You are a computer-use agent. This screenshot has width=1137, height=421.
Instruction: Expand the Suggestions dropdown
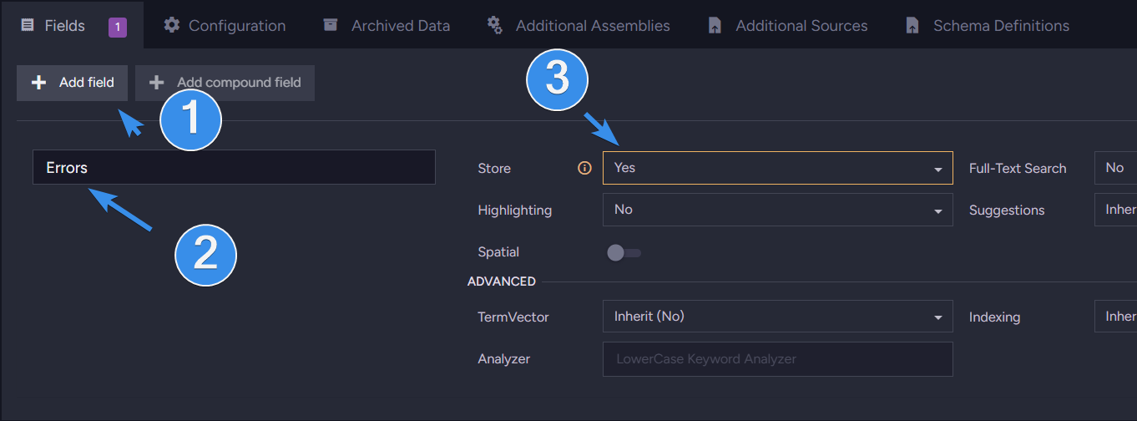click(x=1115, y=210)
